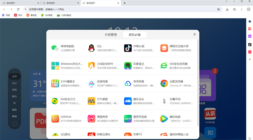
Task: Bookmark page with the star icon
Action: (219, 9)
